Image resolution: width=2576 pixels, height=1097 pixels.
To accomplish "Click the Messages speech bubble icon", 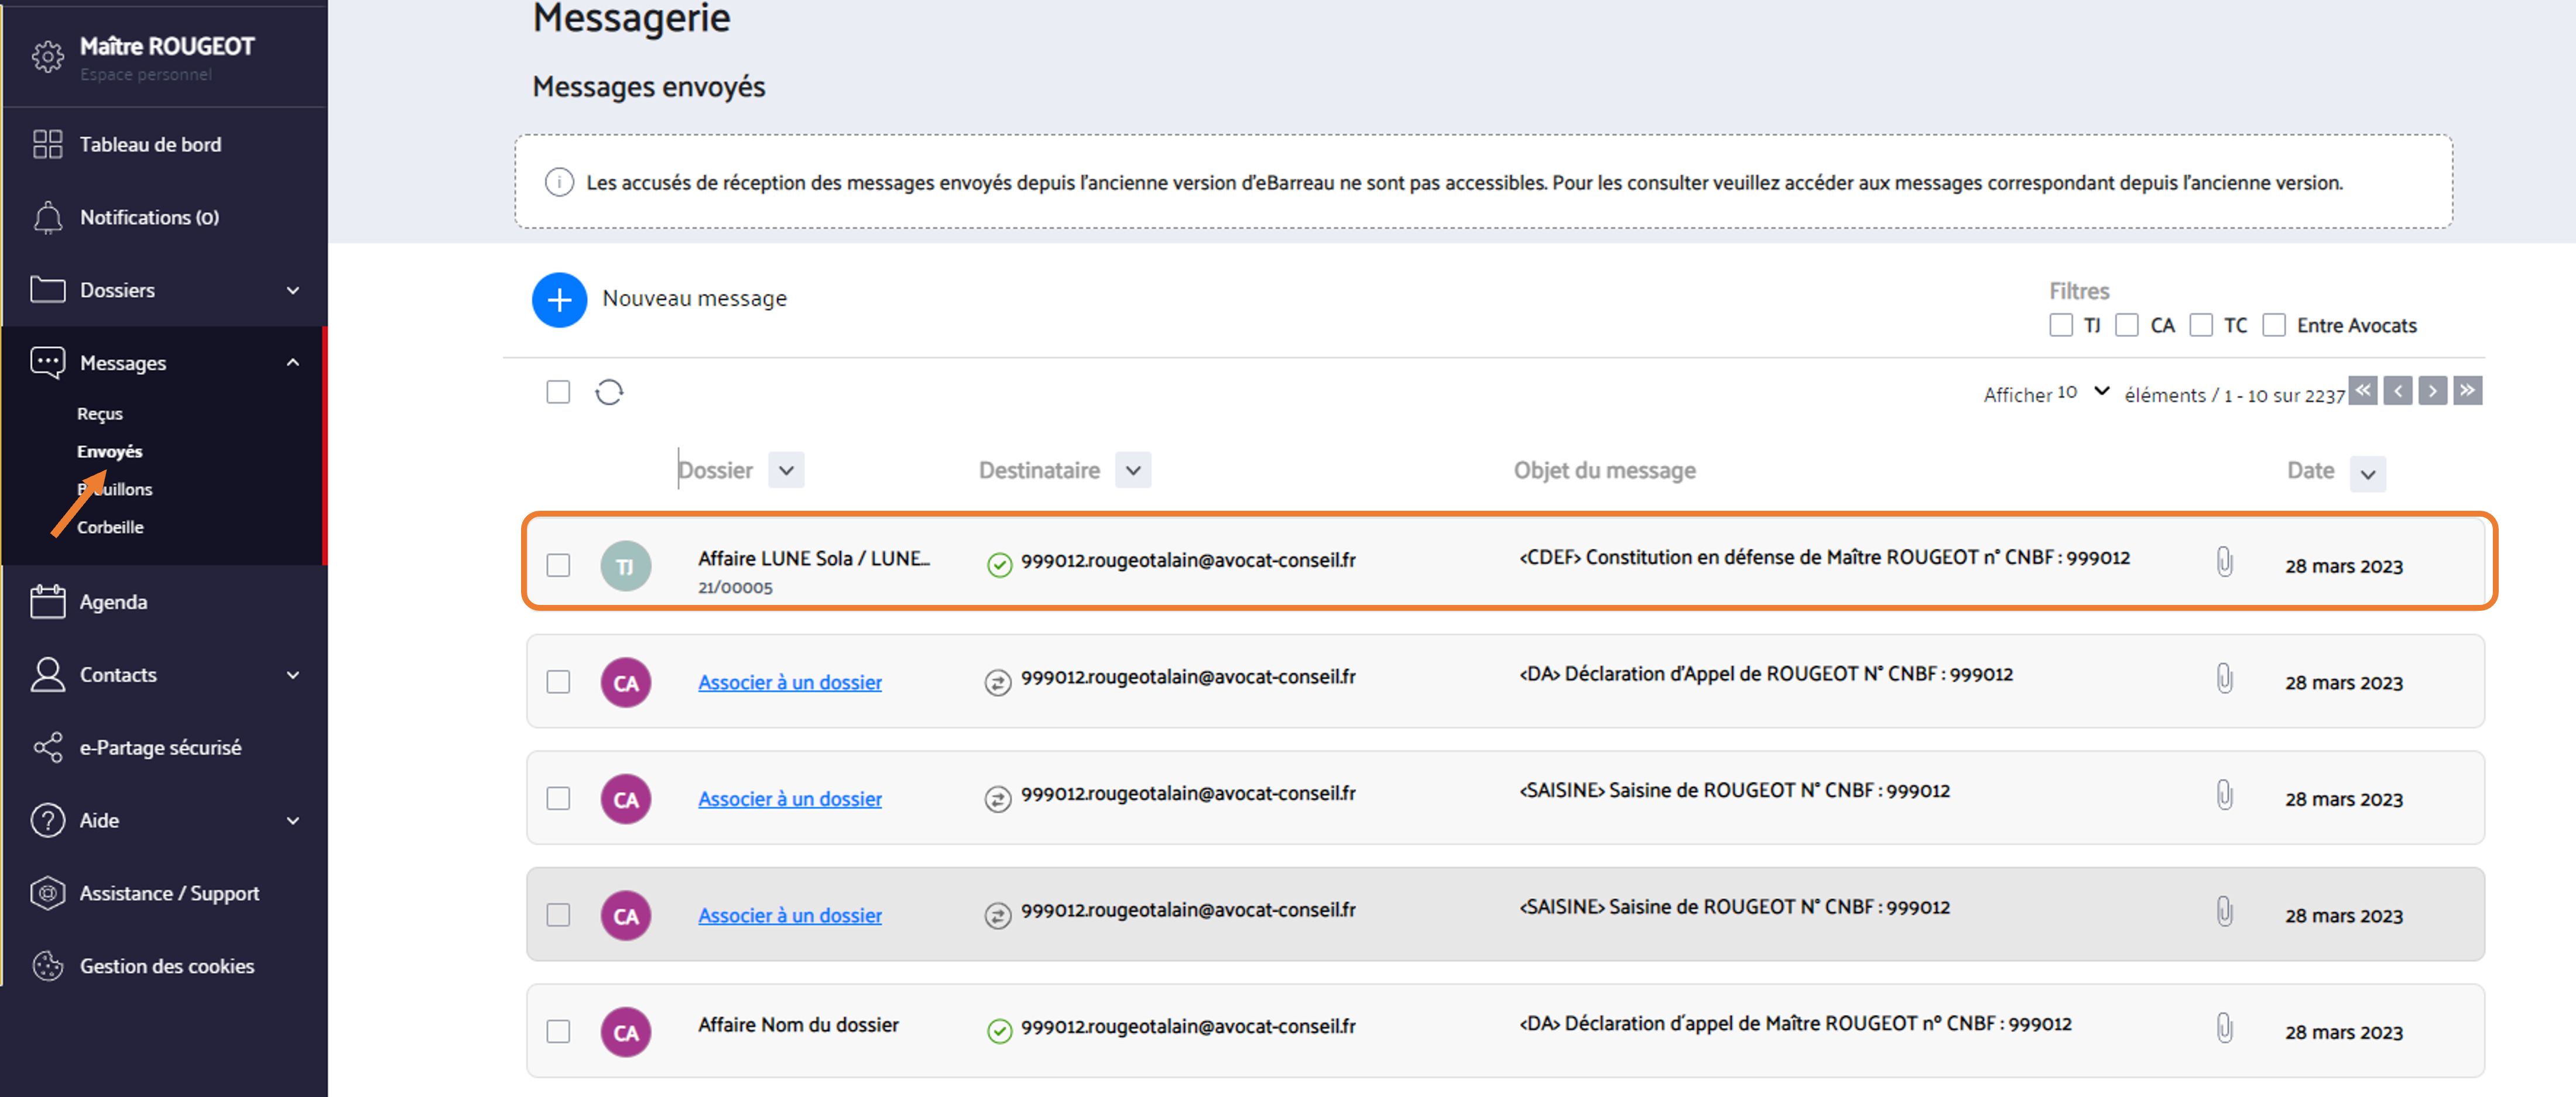I will [47, 363].
